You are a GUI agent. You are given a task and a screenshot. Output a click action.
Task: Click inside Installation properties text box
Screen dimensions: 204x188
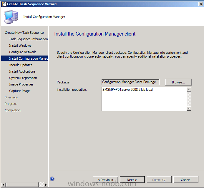tap(144, 99)
